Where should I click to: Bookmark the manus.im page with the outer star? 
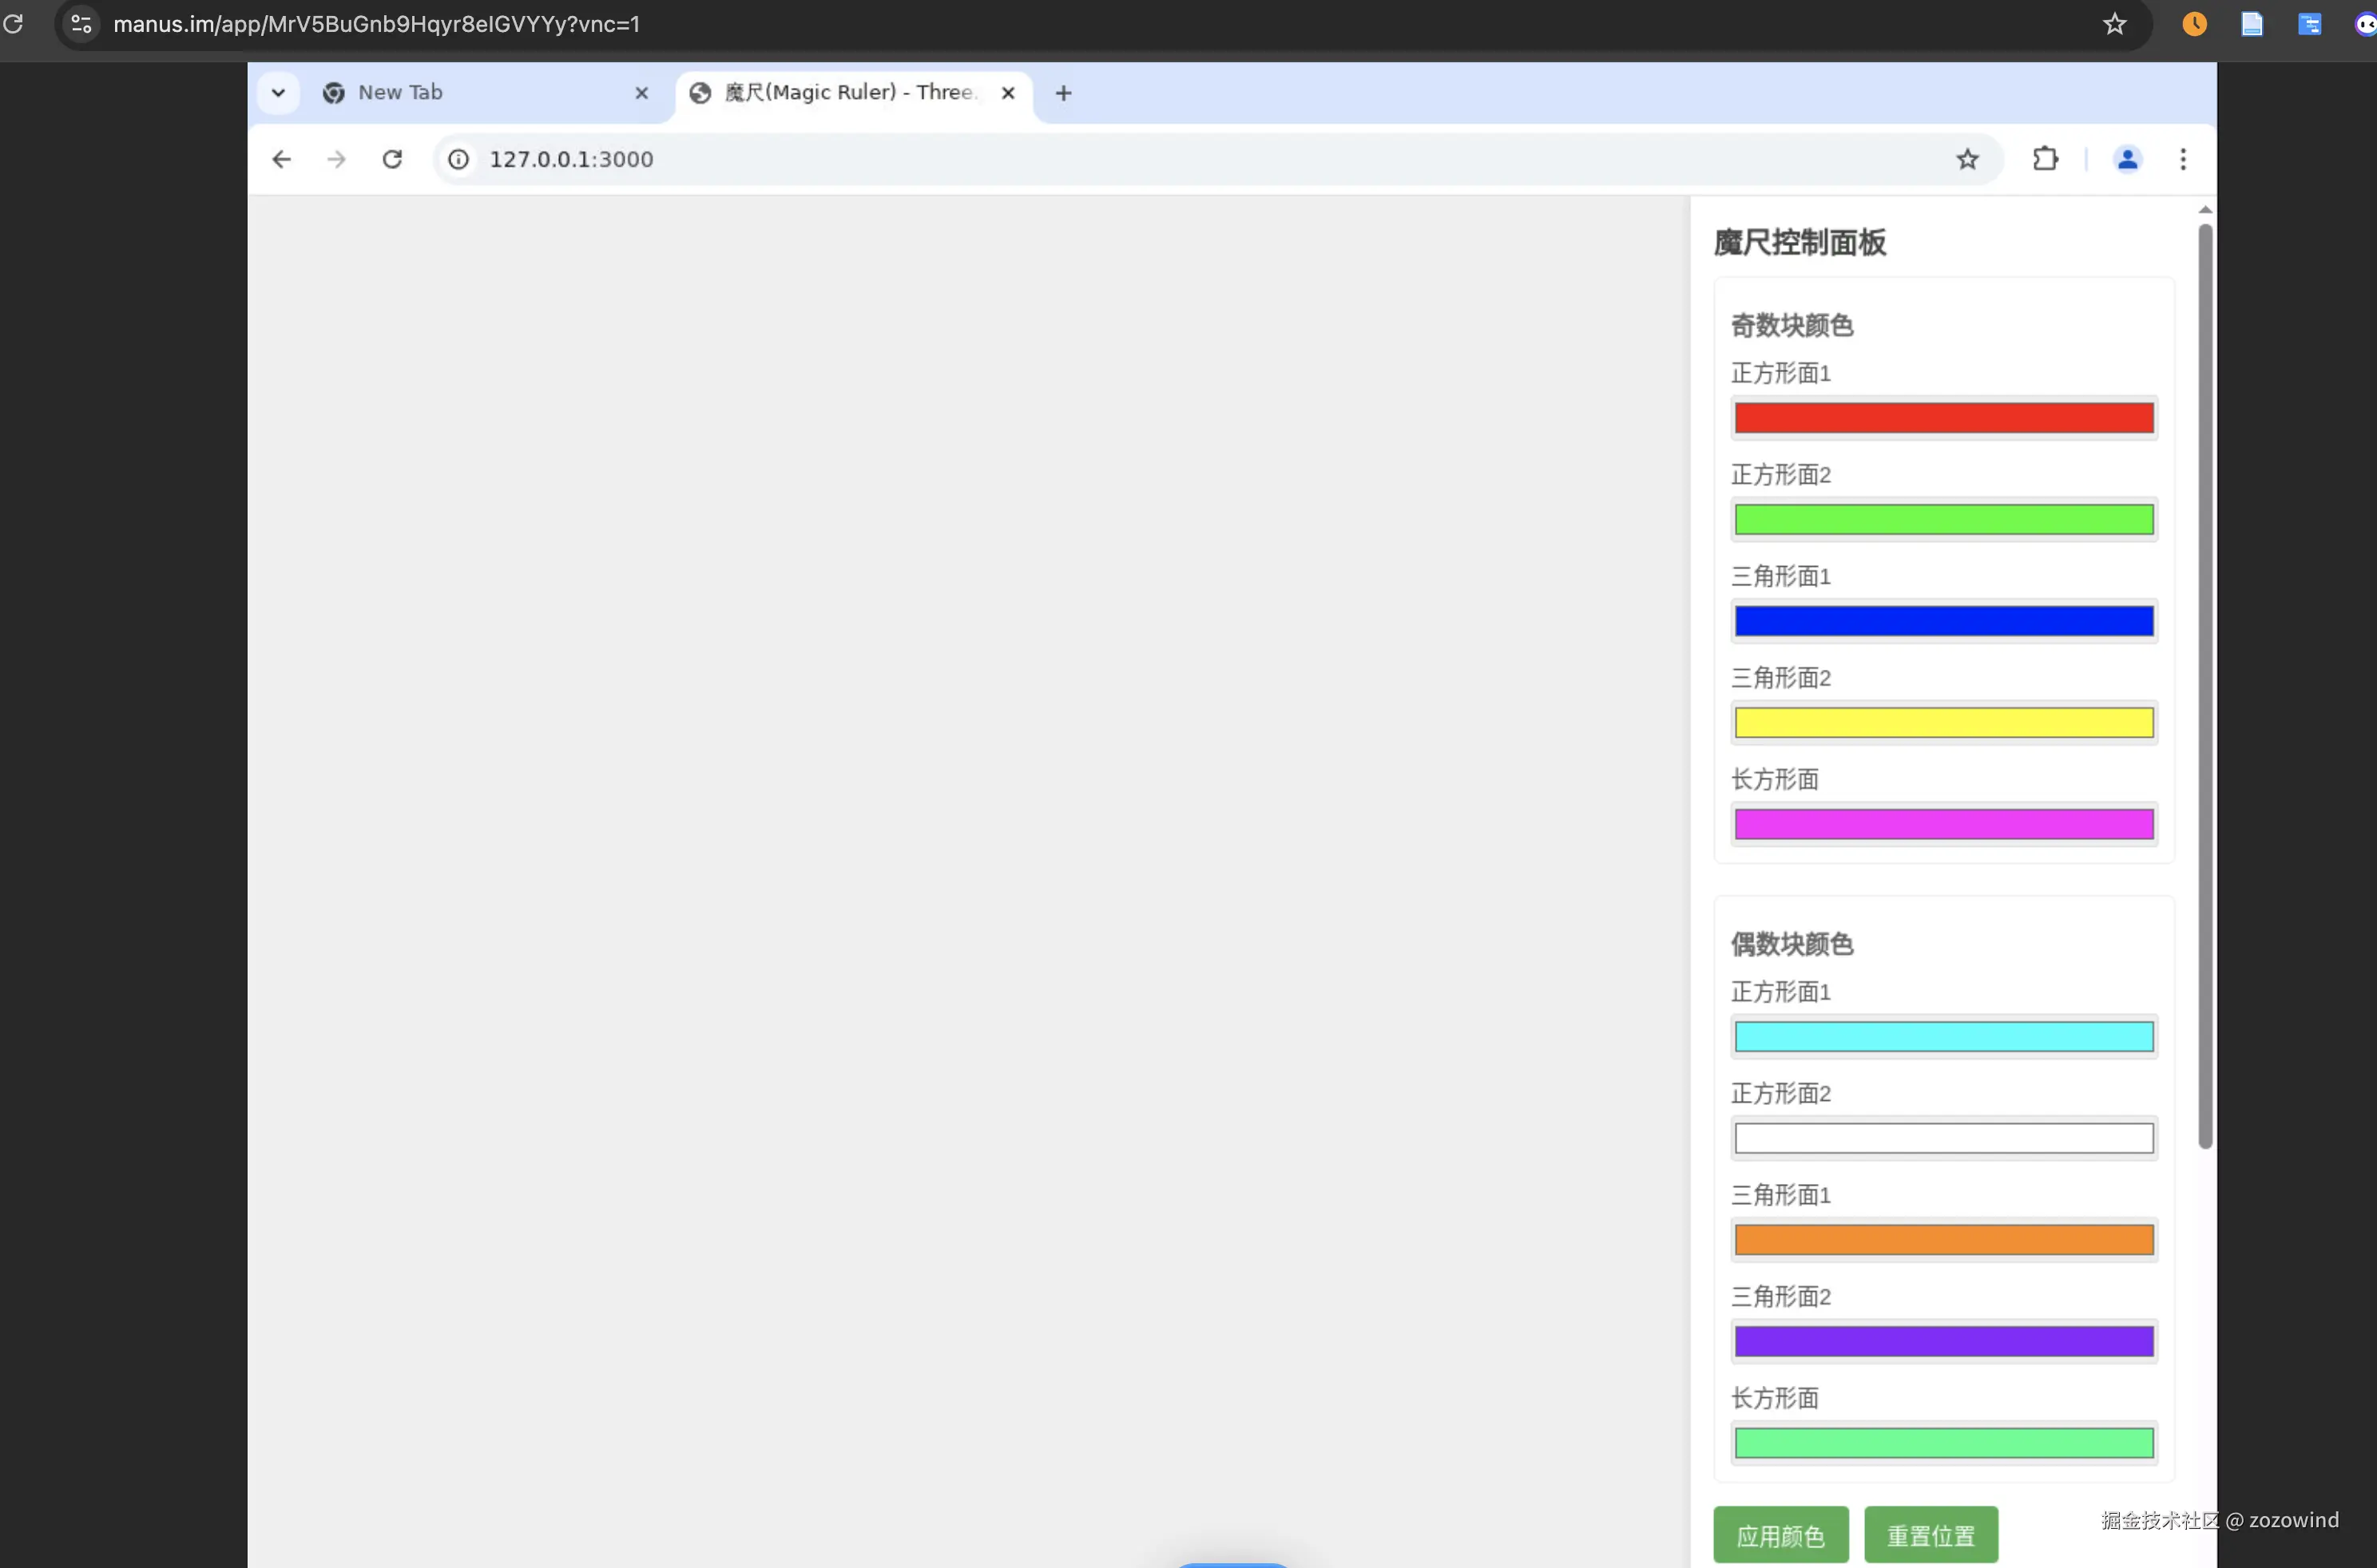(2113, 24)
